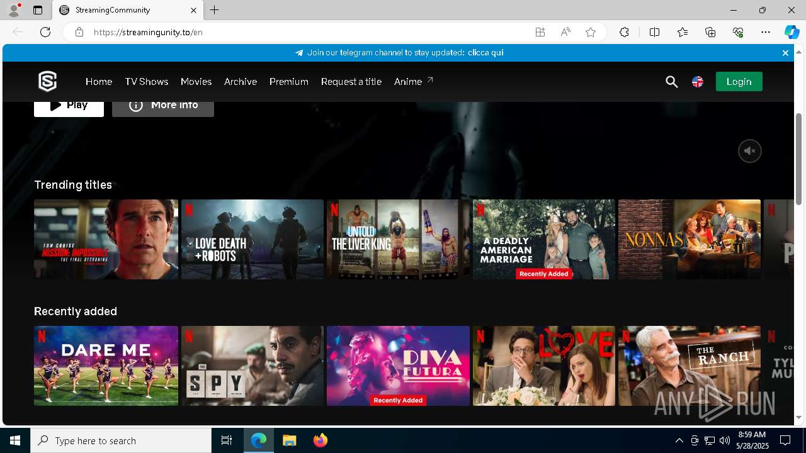This screenshot has width=806, height=453.
Task: Open Love series thumbnail
Action: pyautogui.click(x=544, y=366)
